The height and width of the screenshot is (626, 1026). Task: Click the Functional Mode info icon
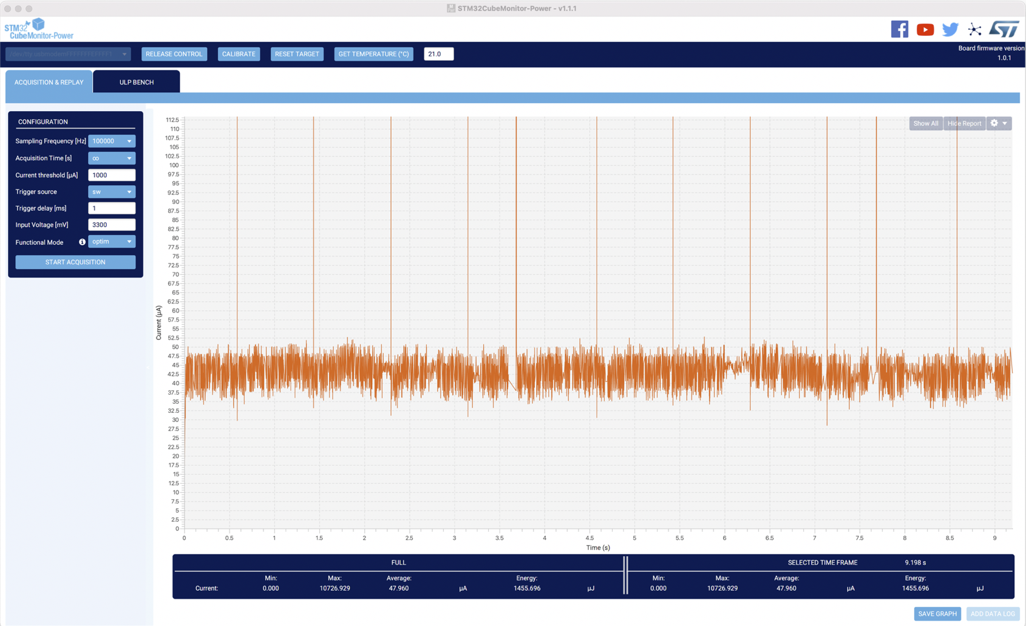(x=82, y=242)
